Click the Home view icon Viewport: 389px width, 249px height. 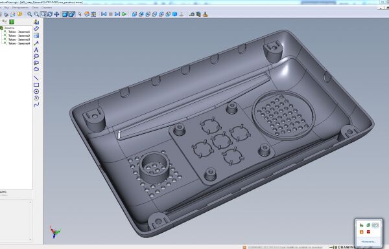pyautogui.click(x=87, y=14)
